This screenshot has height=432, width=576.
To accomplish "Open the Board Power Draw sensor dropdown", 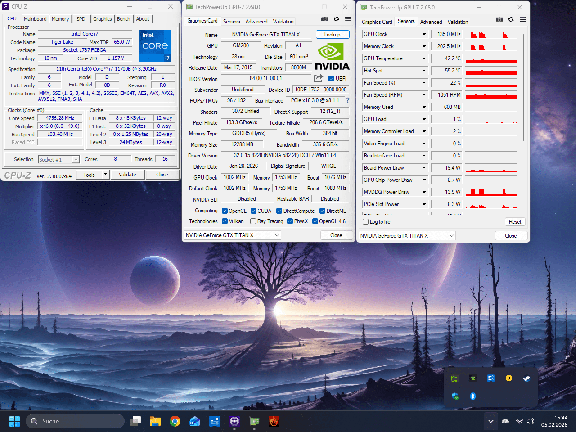I will [x=424, y=168].
